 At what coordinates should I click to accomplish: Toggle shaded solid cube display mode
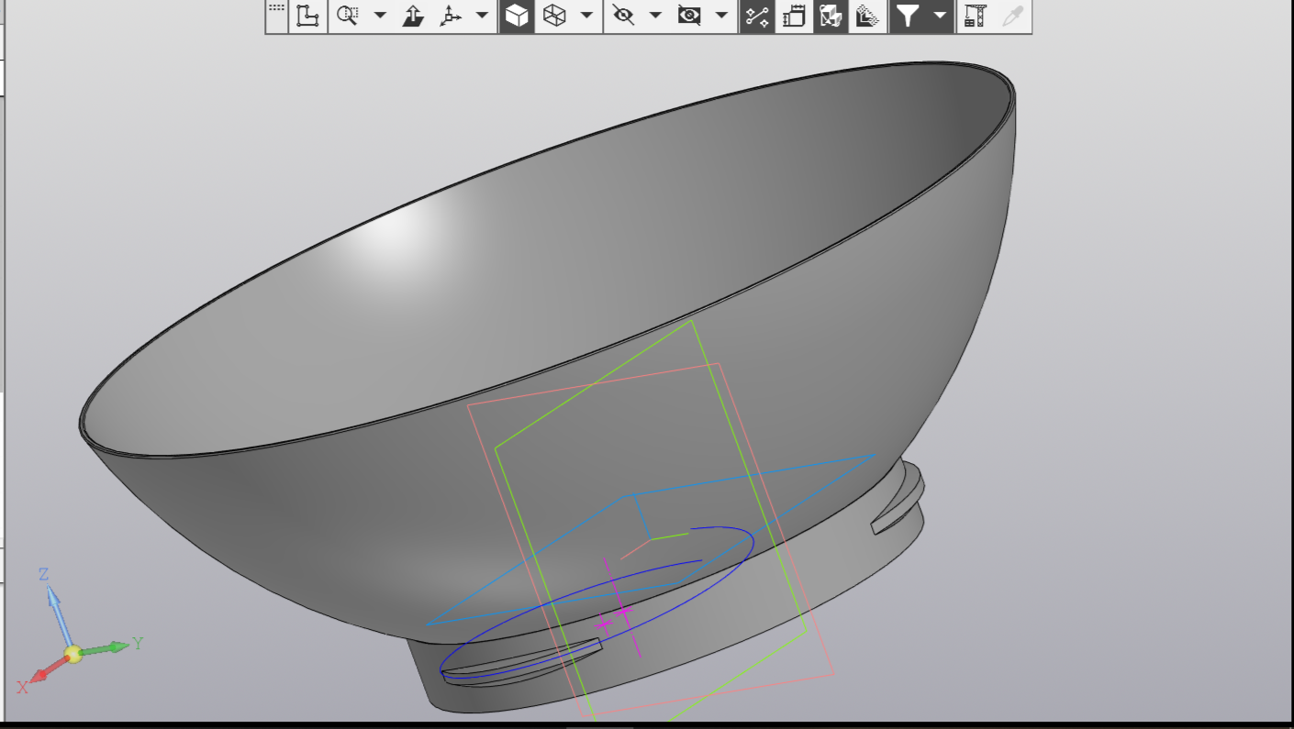coord(517,16)
